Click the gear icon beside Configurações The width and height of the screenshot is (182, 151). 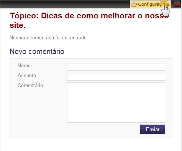[x=134, y=5]
